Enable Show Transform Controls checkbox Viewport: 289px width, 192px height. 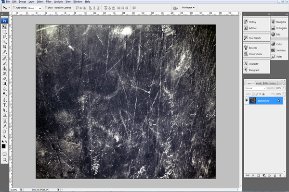(46, 8)
